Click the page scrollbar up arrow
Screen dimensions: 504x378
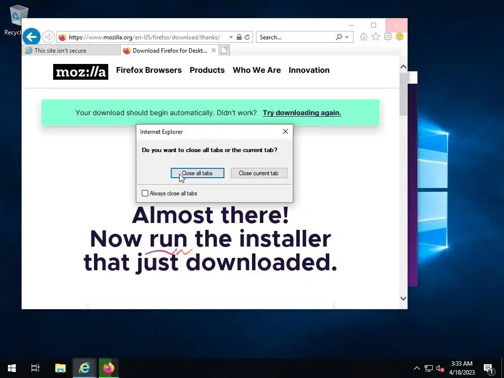coord(403,67)
